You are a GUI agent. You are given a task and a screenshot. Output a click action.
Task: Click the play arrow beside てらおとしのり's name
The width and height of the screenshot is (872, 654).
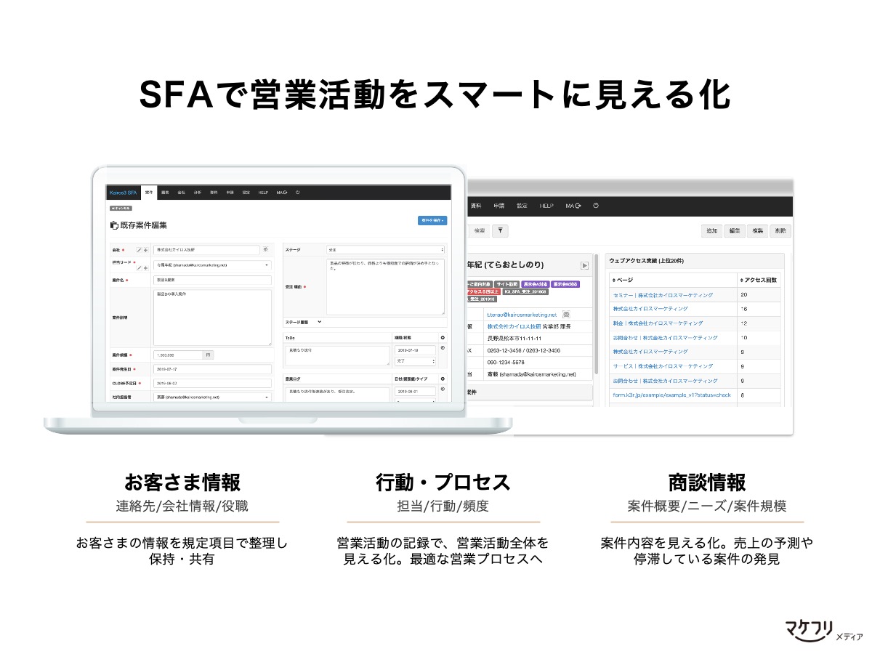coord(584,265)
